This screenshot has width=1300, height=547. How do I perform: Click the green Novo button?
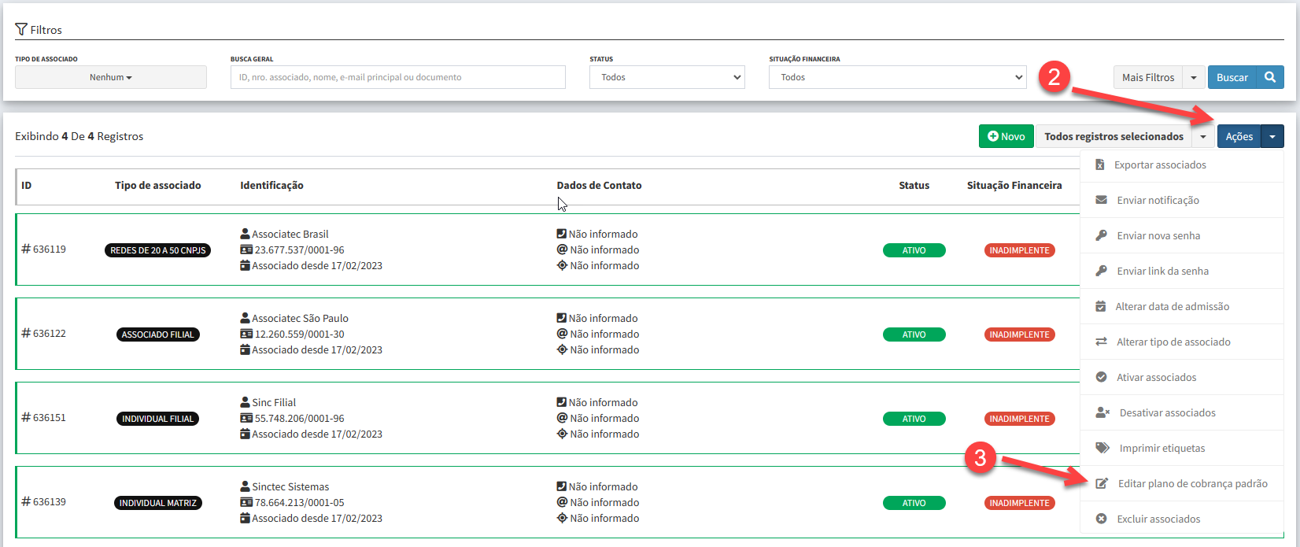(x=1006, y=136)
